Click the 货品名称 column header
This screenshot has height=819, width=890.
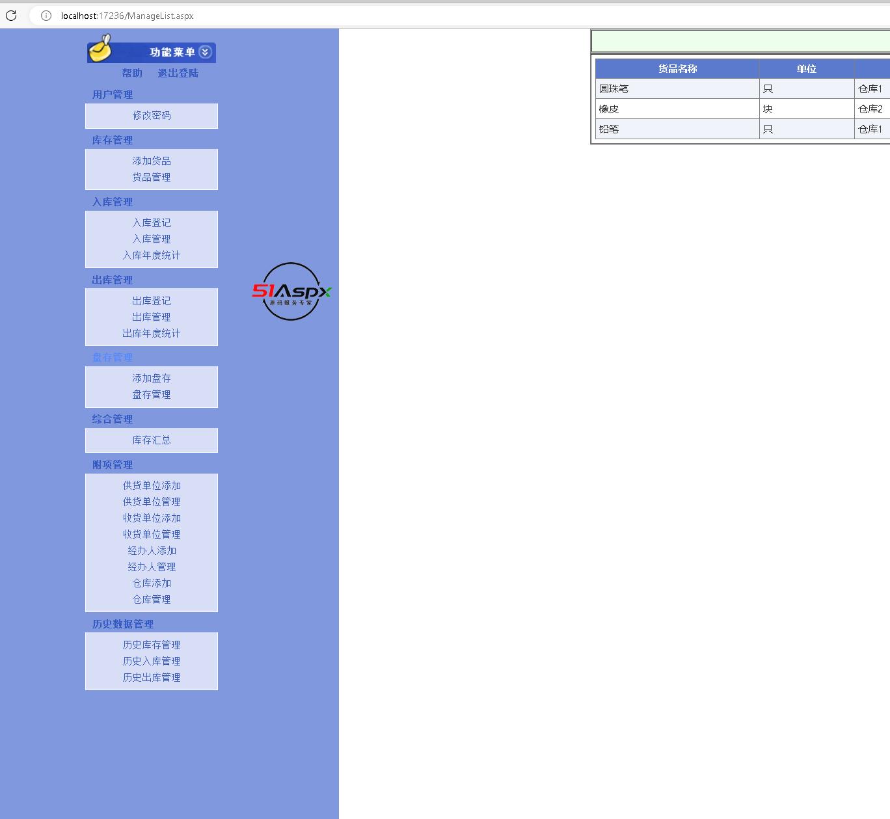click(677, 68)
